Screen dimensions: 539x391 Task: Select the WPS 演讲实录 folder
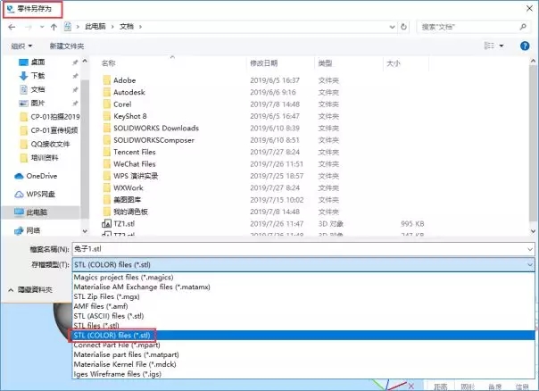tap(136, 176)
